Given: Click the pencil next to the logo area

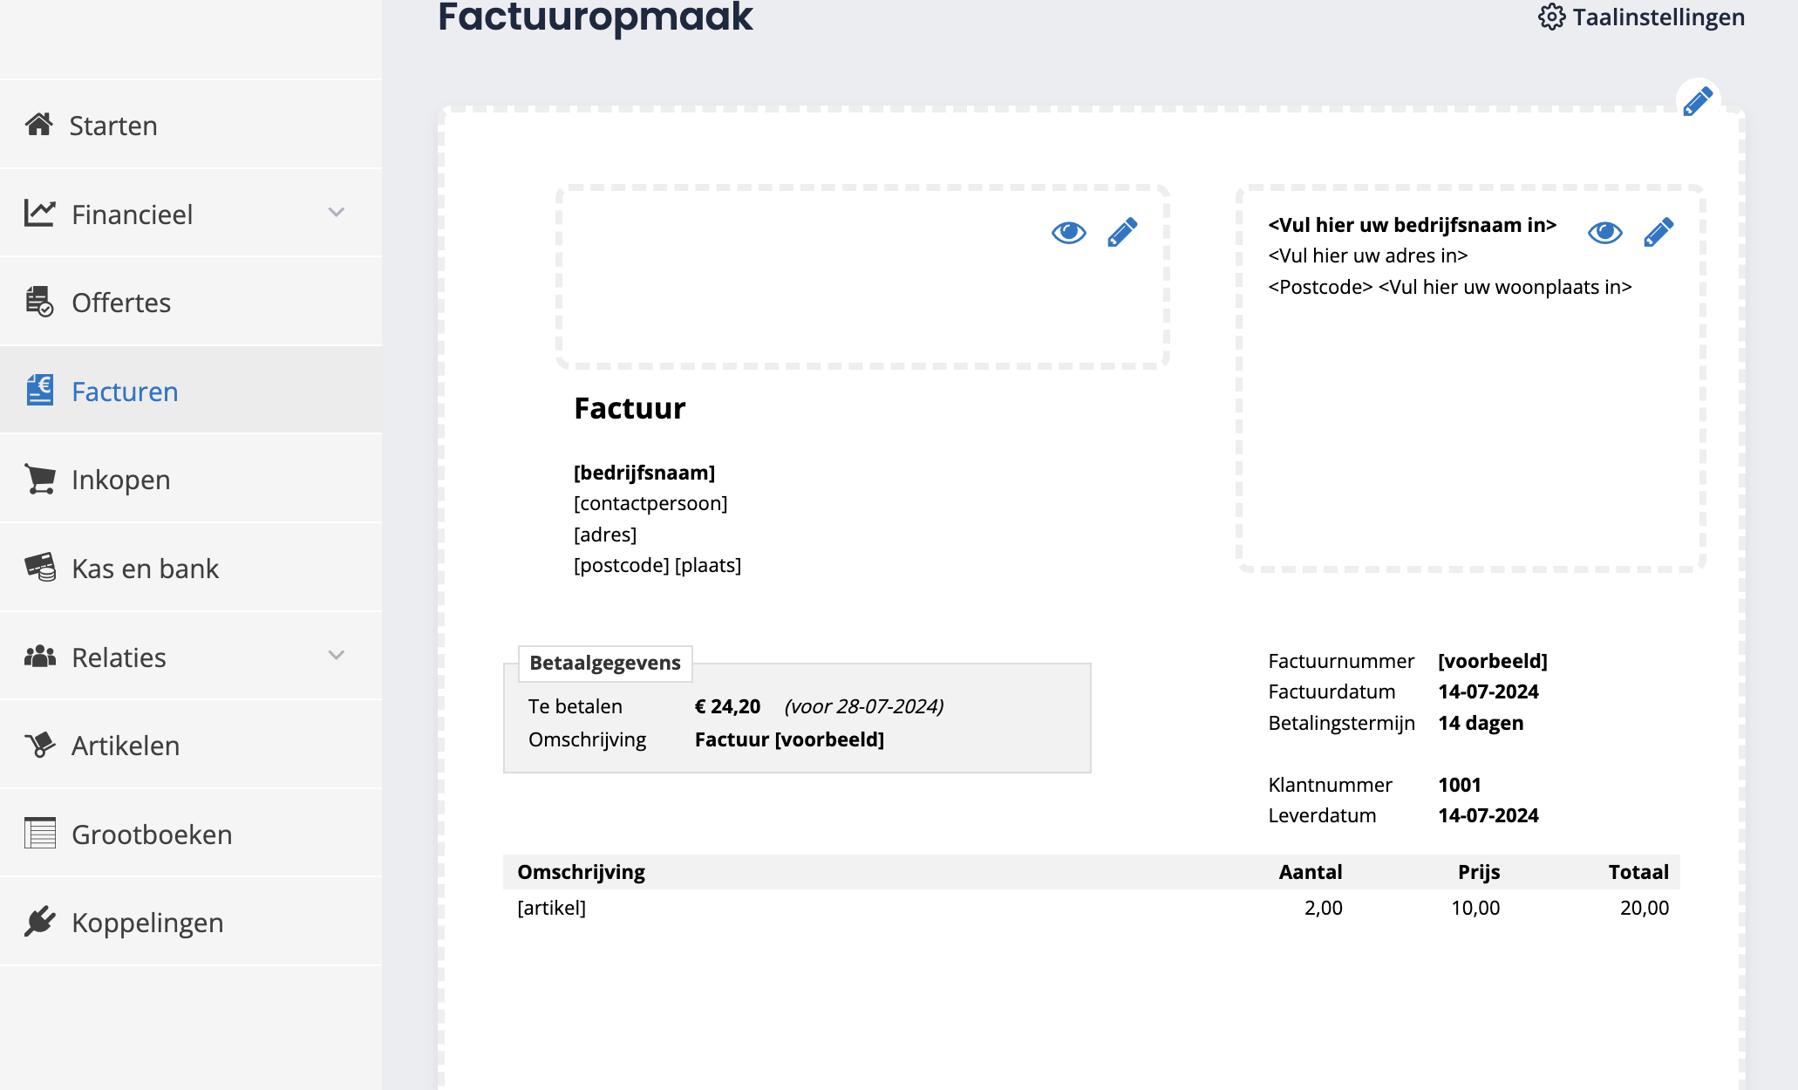Looking at the screenshot, I should click(1121, 231).
